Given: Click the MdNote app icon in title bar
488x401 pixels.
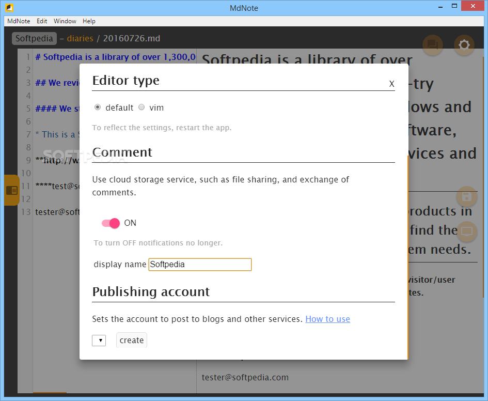Looking at the screenshot, I should [x=9, y=7].
